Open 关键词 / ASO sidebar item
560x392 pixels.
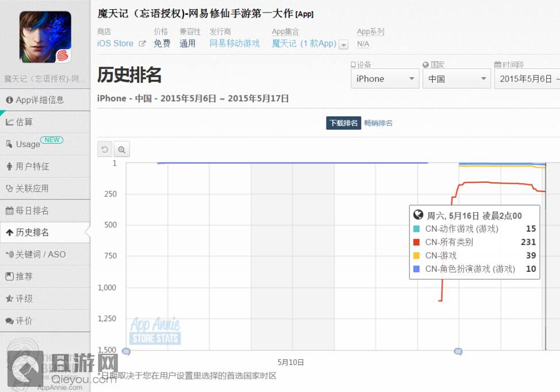pyautogui.click(x=45, y=254)
